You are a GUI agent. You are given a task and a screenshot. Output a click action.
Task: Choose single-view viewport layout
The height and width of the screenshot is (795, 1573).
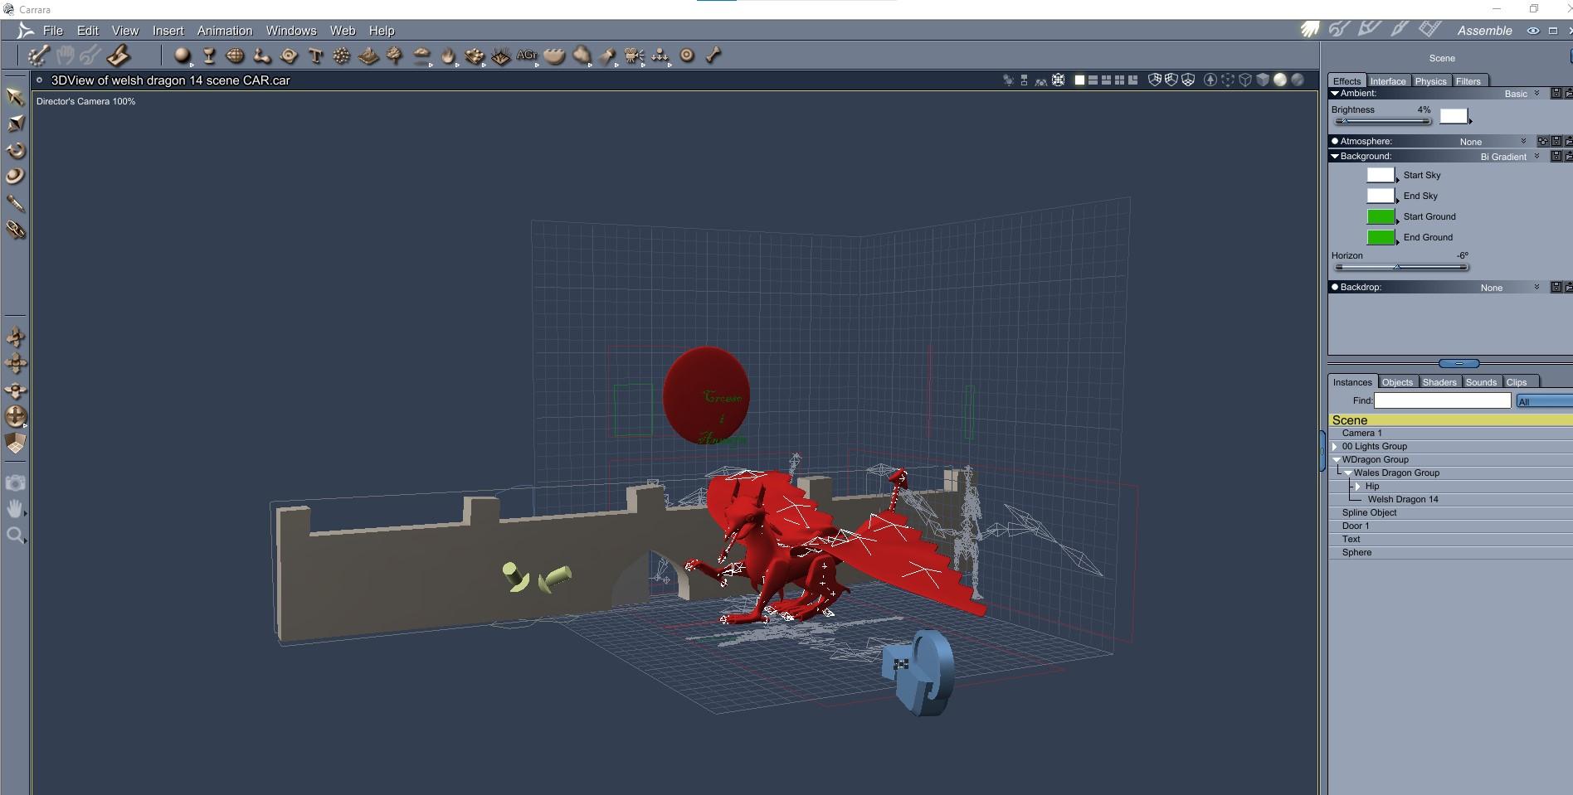(x=1079, y=80)
